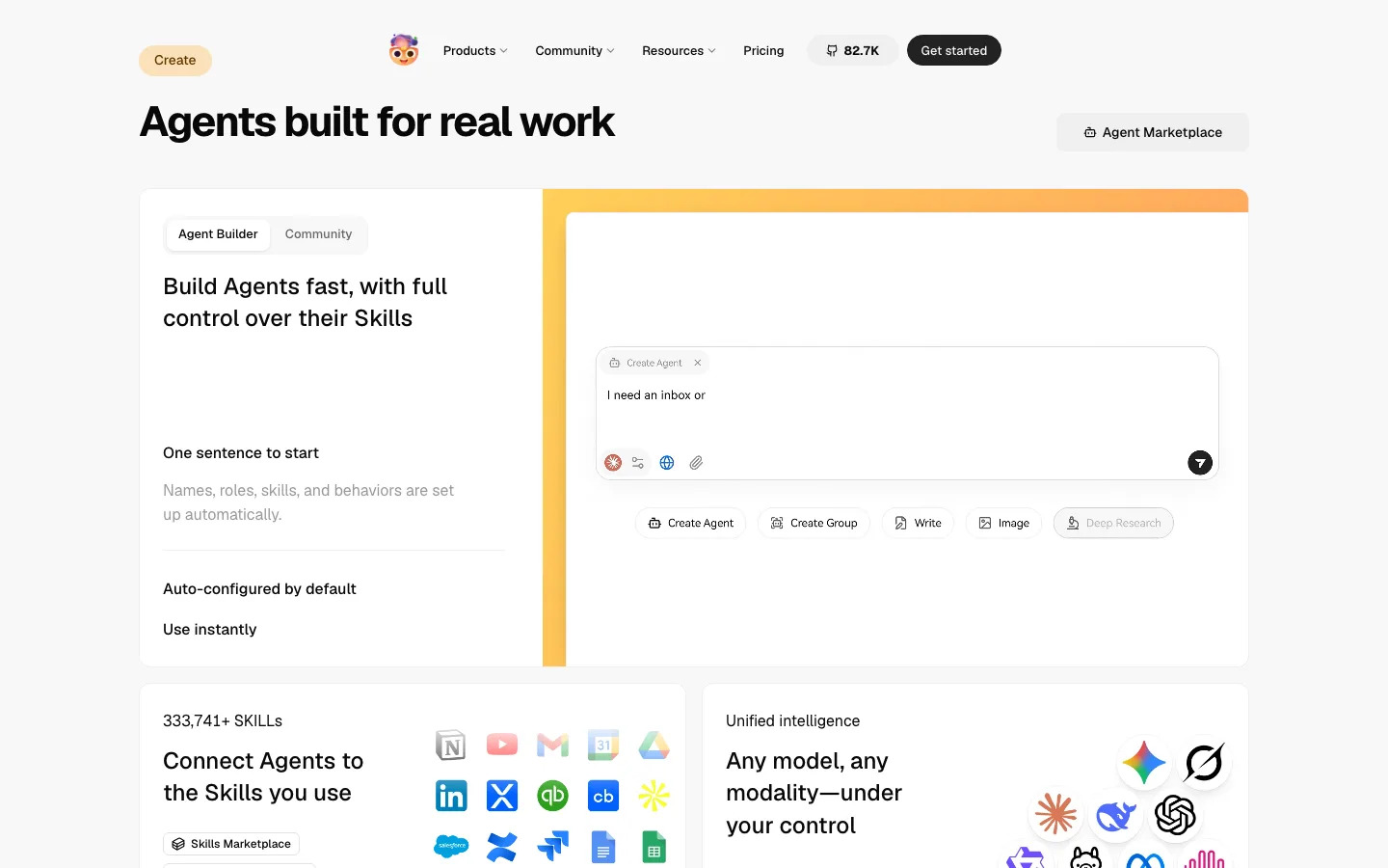Click the Google Calendar skill icon

point(603,745)
